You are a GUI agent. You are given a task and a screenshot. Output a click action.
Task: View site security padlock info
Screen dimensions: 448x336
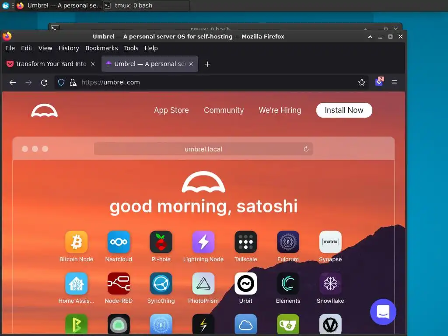(73, 83)
